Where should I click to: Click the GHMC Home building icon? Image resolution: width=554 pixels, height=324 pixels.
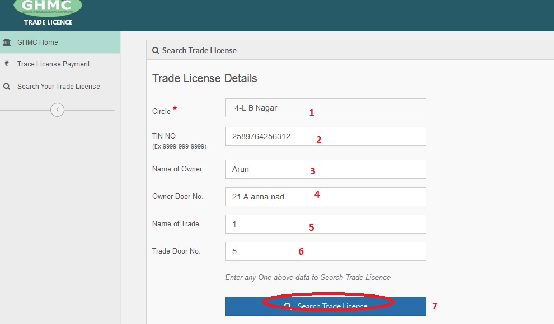click(x=7, y=42)
